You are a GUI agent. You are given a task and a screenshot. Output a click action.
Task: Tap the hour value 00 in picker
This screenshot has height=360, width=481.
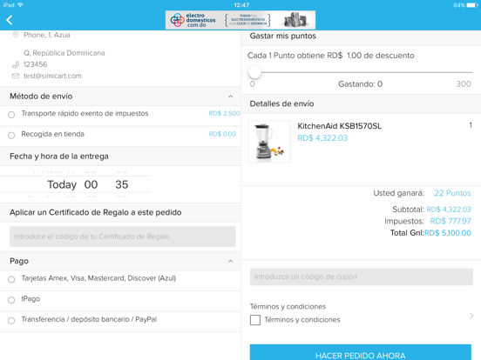(91, 184)
